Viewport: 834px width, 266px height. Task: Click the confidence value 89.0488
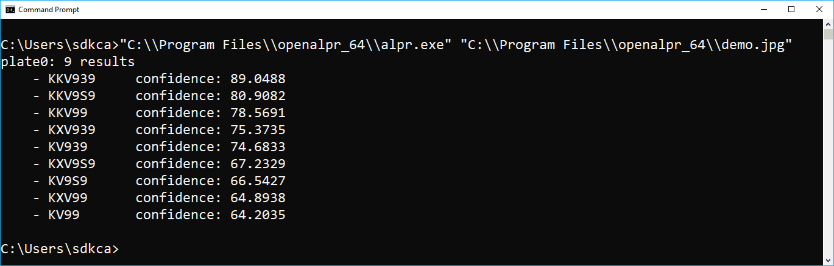coord(258,79)
